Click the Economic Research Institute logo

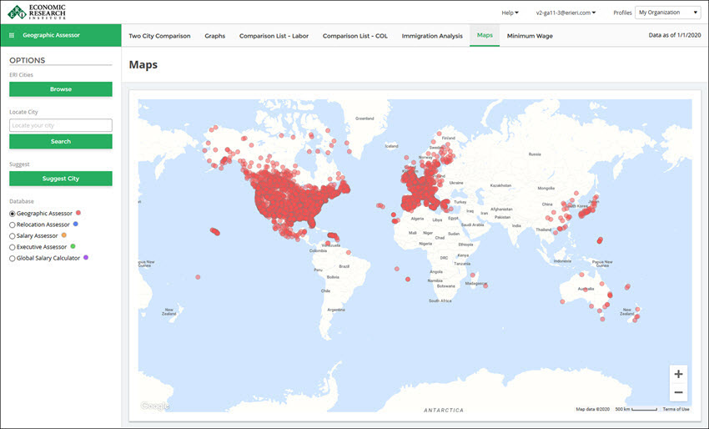coord(36,12)
